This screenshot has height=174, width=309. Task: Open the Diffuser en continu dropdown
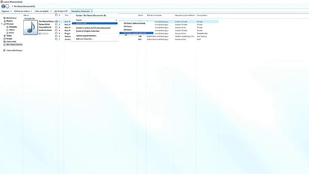(23, 11)
